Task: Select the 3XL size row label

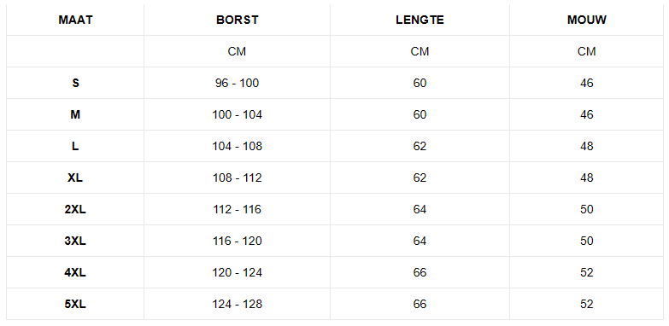Action: point(75,241)
